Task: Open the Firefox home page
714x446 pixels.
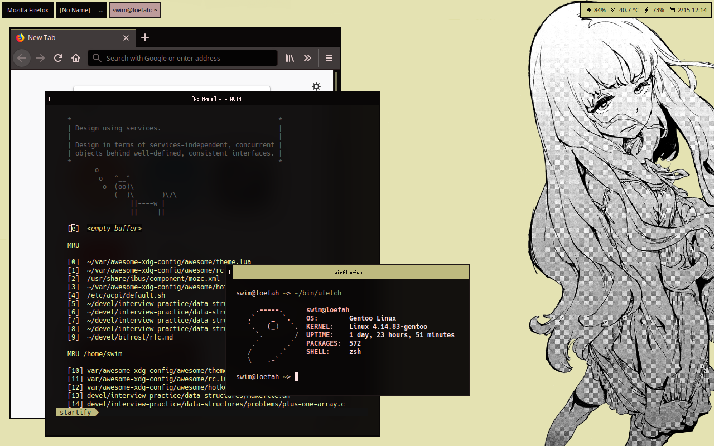Action: pyautogui.click(x=76, y=58)
